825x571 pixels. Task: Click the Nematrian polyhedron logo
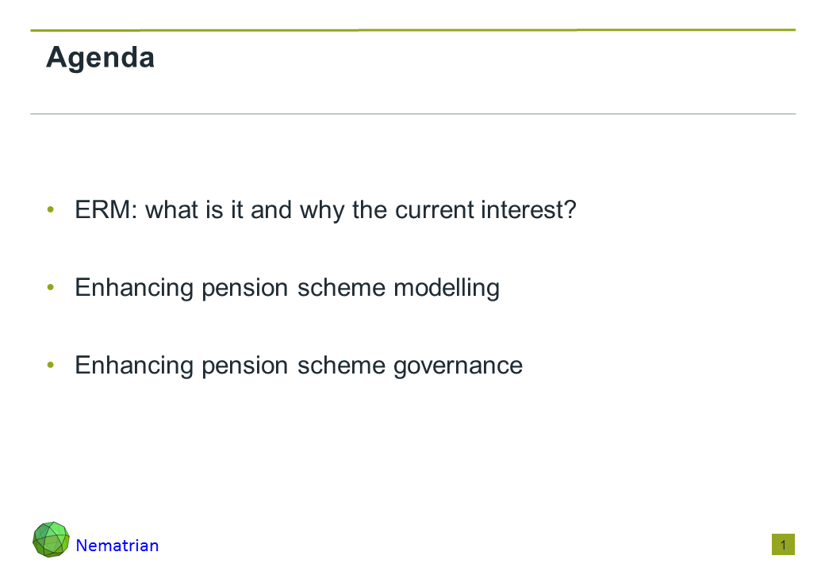point(51,539)
